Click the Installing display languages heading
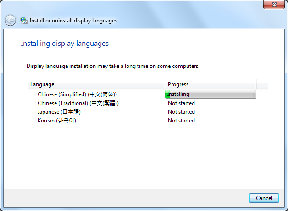The height and width of the screenshot is (211, 288). pyautogui.click(x=65, y=44)
